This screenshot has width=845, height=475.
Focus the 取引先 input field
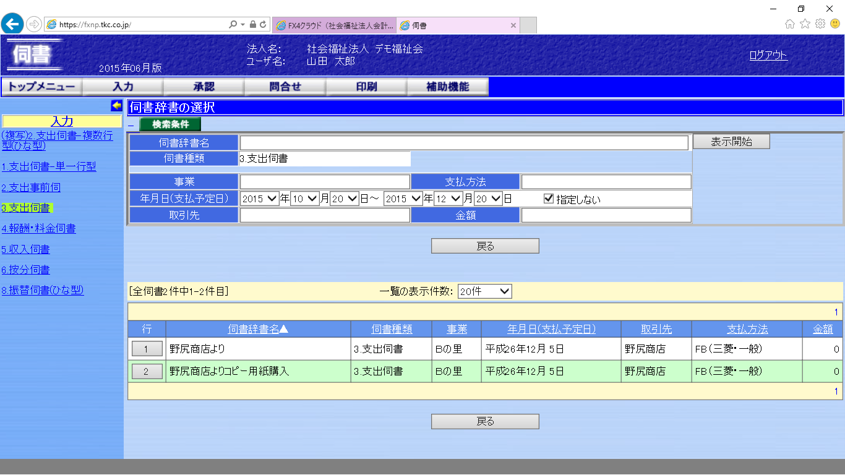click(x=325, y=215)
